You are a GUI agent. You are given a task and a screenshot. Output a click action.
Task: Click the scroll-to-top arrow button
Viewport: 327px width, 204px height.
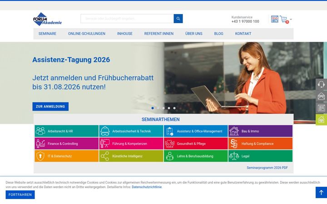point(321,192)
